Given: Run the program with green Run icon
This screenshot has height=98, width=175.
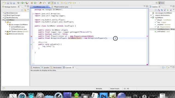Looking at the screenshot, I should [22, 3].
